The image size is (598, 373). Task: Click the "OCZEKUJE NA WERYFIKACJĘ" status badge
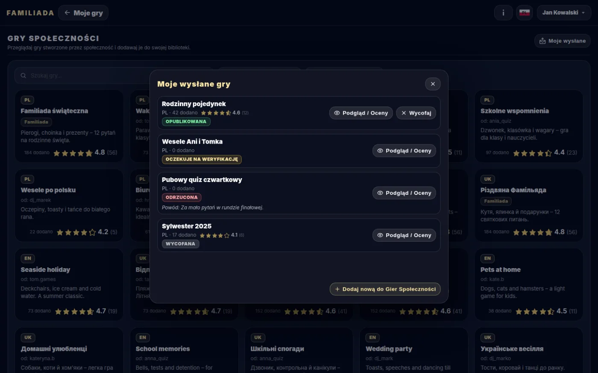coord(202,159)
